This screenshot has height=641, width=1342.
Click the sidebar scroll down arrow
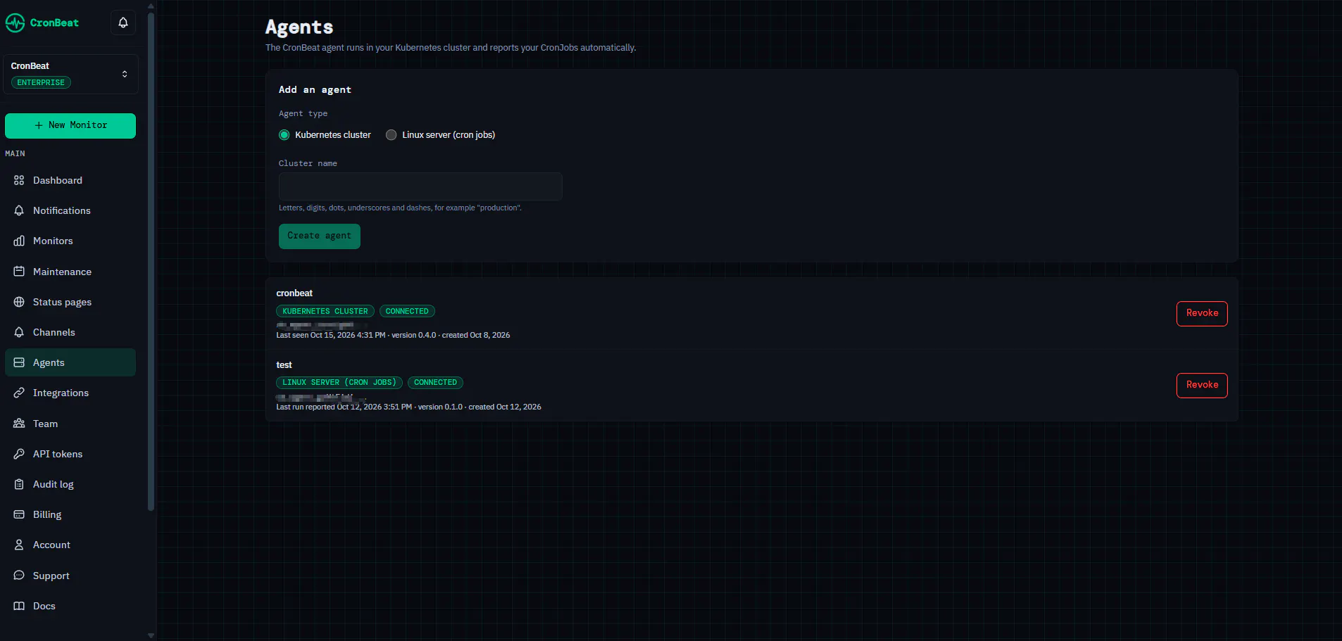151,635
